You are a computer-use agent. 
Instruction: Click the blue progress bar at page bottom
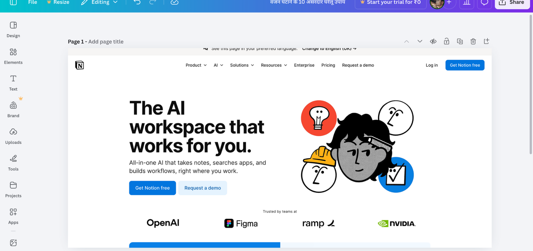(x=205, y=245)
